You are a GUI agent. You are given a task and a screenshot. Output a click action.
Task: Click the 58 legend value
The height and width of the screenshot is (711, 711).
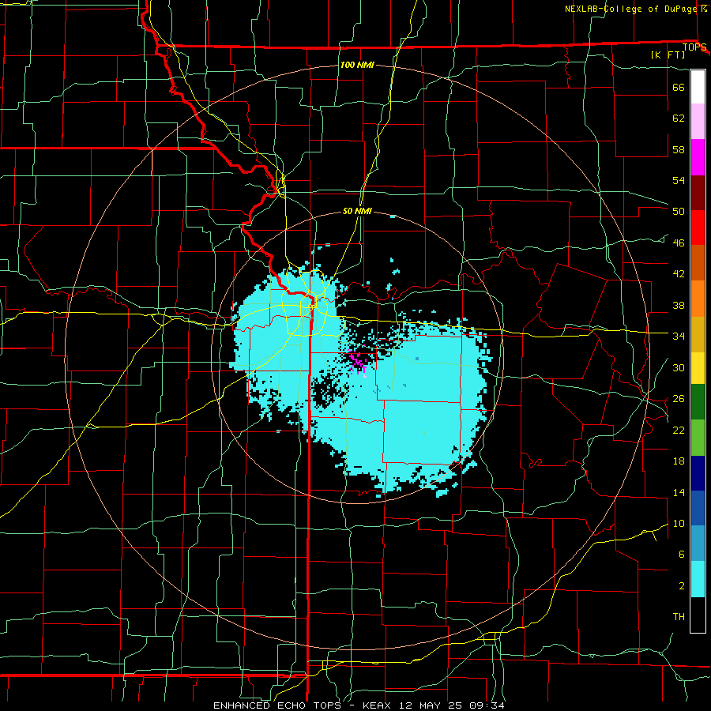point(679,149)
